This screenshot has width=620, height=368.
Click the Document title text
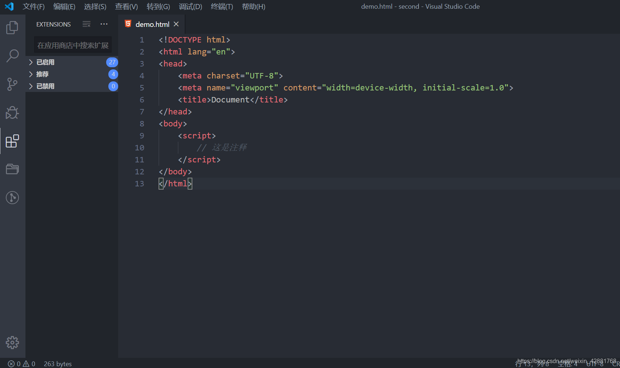231,100
